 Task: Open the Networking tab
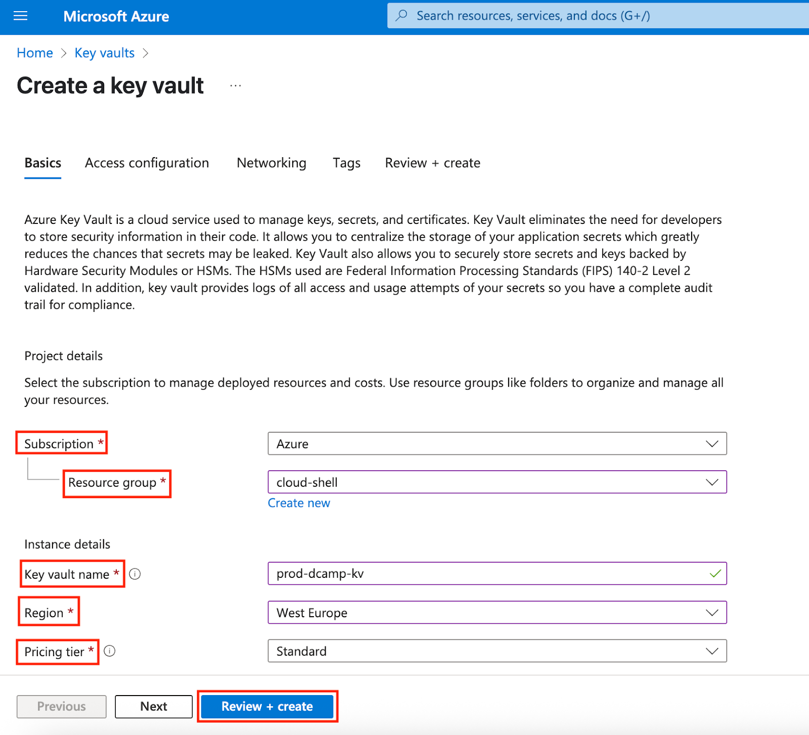click(272, 163)
